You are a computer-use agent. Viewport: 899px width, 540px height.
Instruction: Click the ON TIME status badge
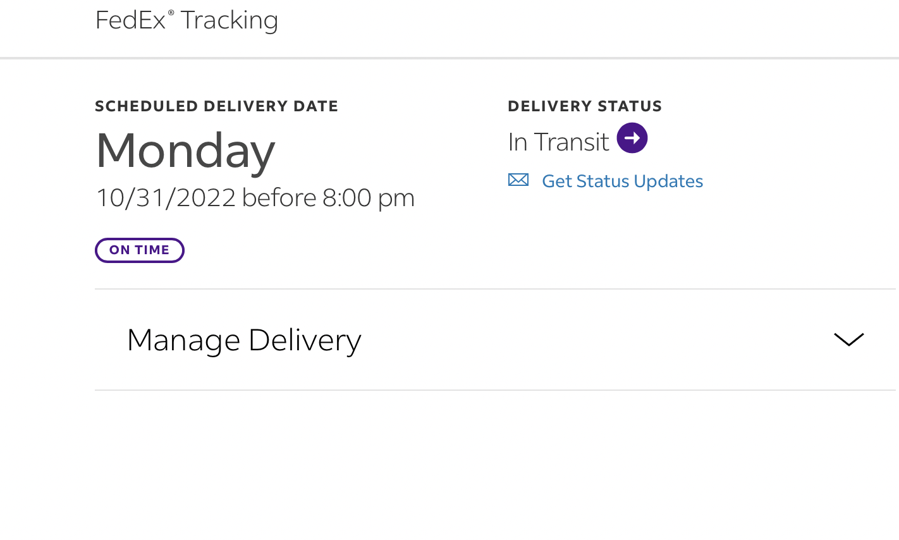(x=139, y=250)
